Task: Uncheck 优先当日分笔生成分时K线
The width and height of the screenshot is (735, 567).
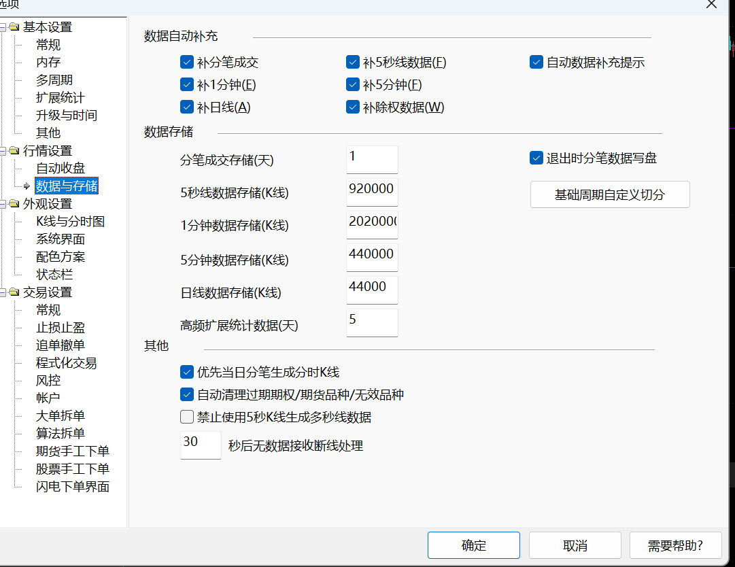Action: tap(186, 372)
